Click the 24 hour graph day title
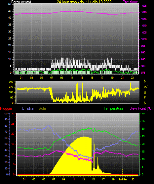Image resolution: width=154 pixels, height=184 pixels. (84, 2)
